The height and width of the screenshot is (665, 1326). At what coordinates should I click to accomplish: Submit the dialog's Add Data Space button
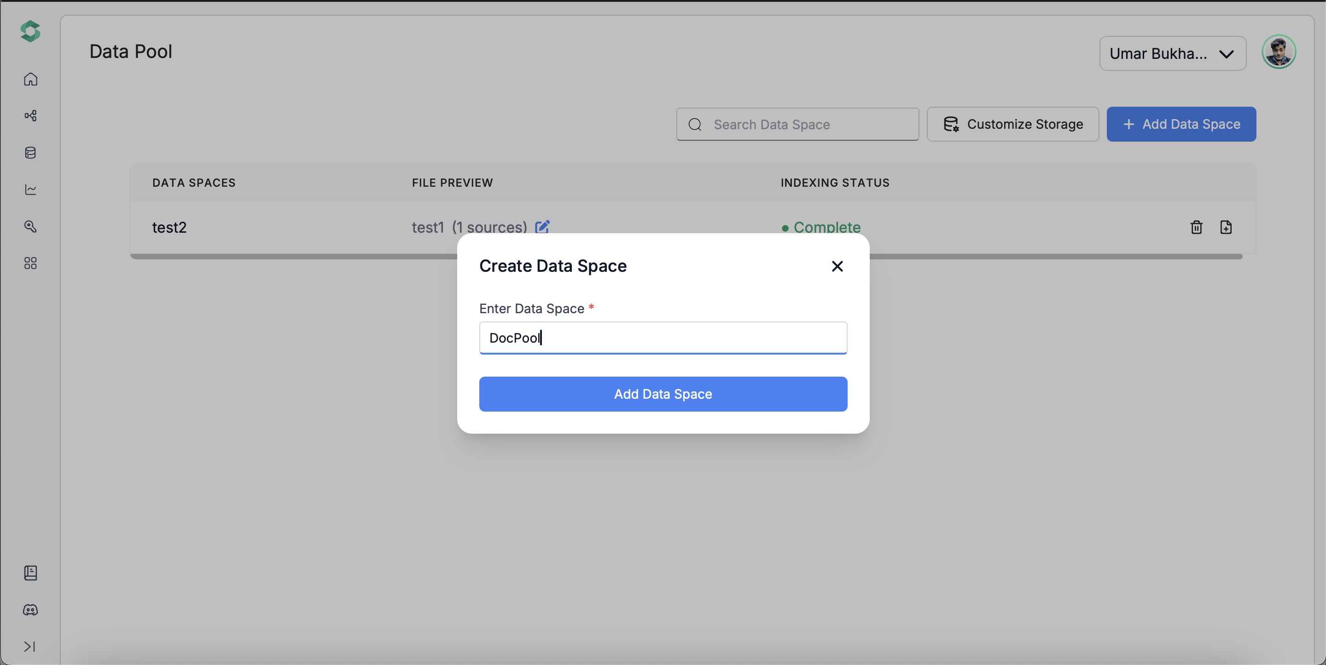[663, 394]
